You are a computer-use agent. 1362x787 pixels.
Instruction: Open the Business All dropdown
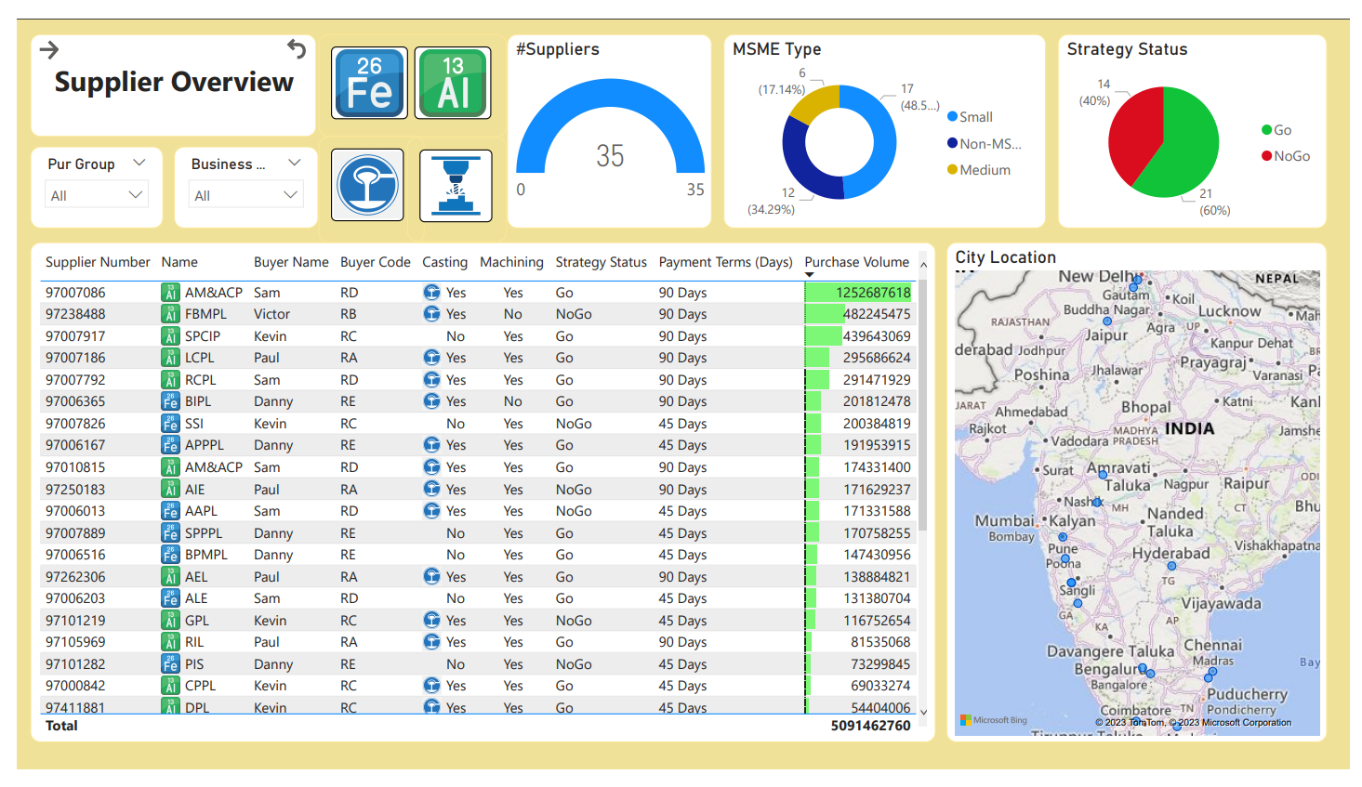tap(245, 195)
